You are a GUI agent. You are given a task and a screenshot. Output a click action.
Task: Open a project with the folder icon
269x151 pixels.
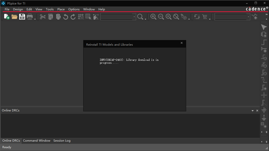[x=14, y=17]
